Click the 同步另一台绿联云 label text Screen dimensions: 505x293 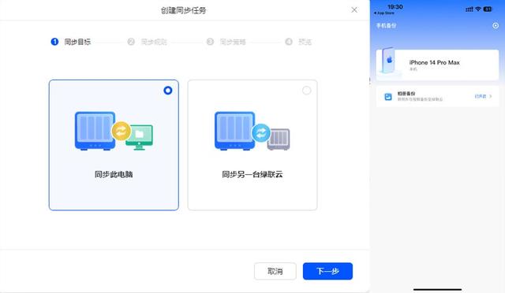coord(252,174)
